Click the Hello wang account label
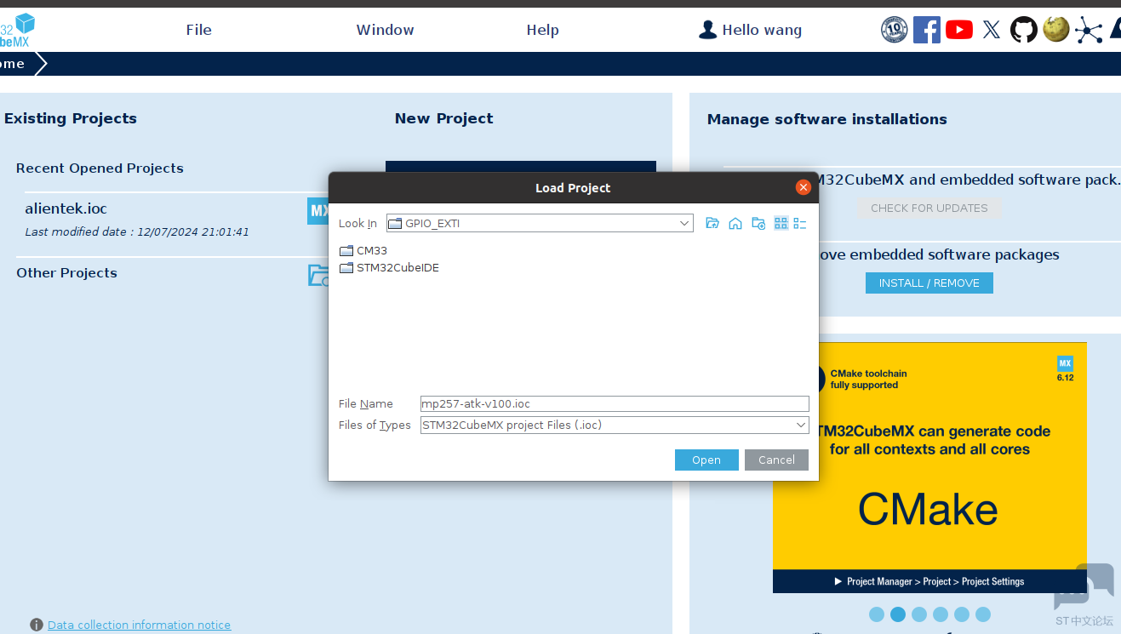The height and width of the screenshot is (634, 1121). click(x=762, y=30)
